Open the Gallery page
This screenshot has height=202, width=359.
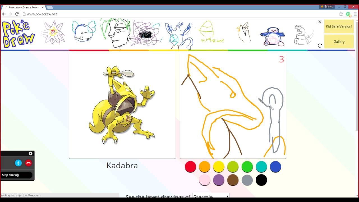(339, 42)
